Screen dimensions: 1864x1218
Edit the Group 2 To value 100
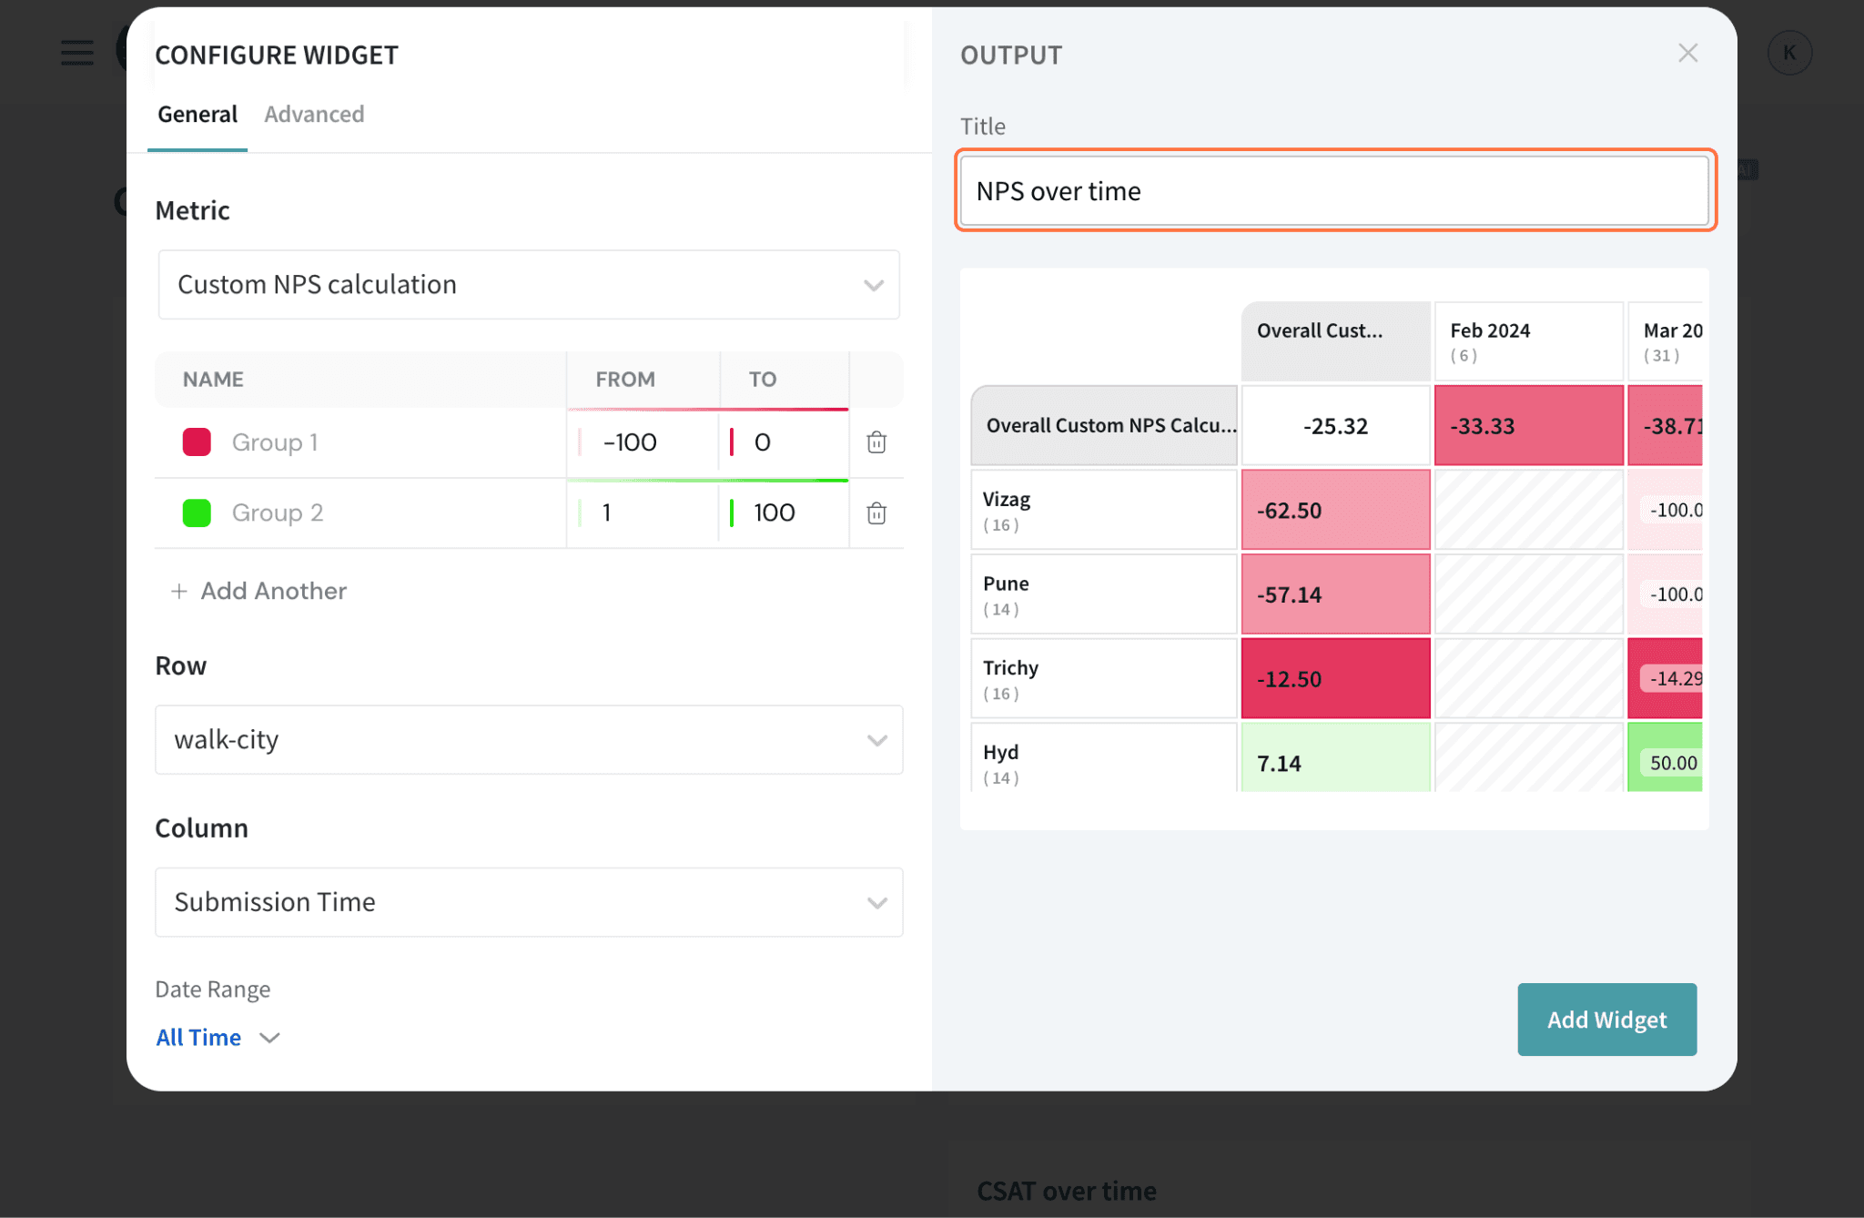(x=775, y=513)
